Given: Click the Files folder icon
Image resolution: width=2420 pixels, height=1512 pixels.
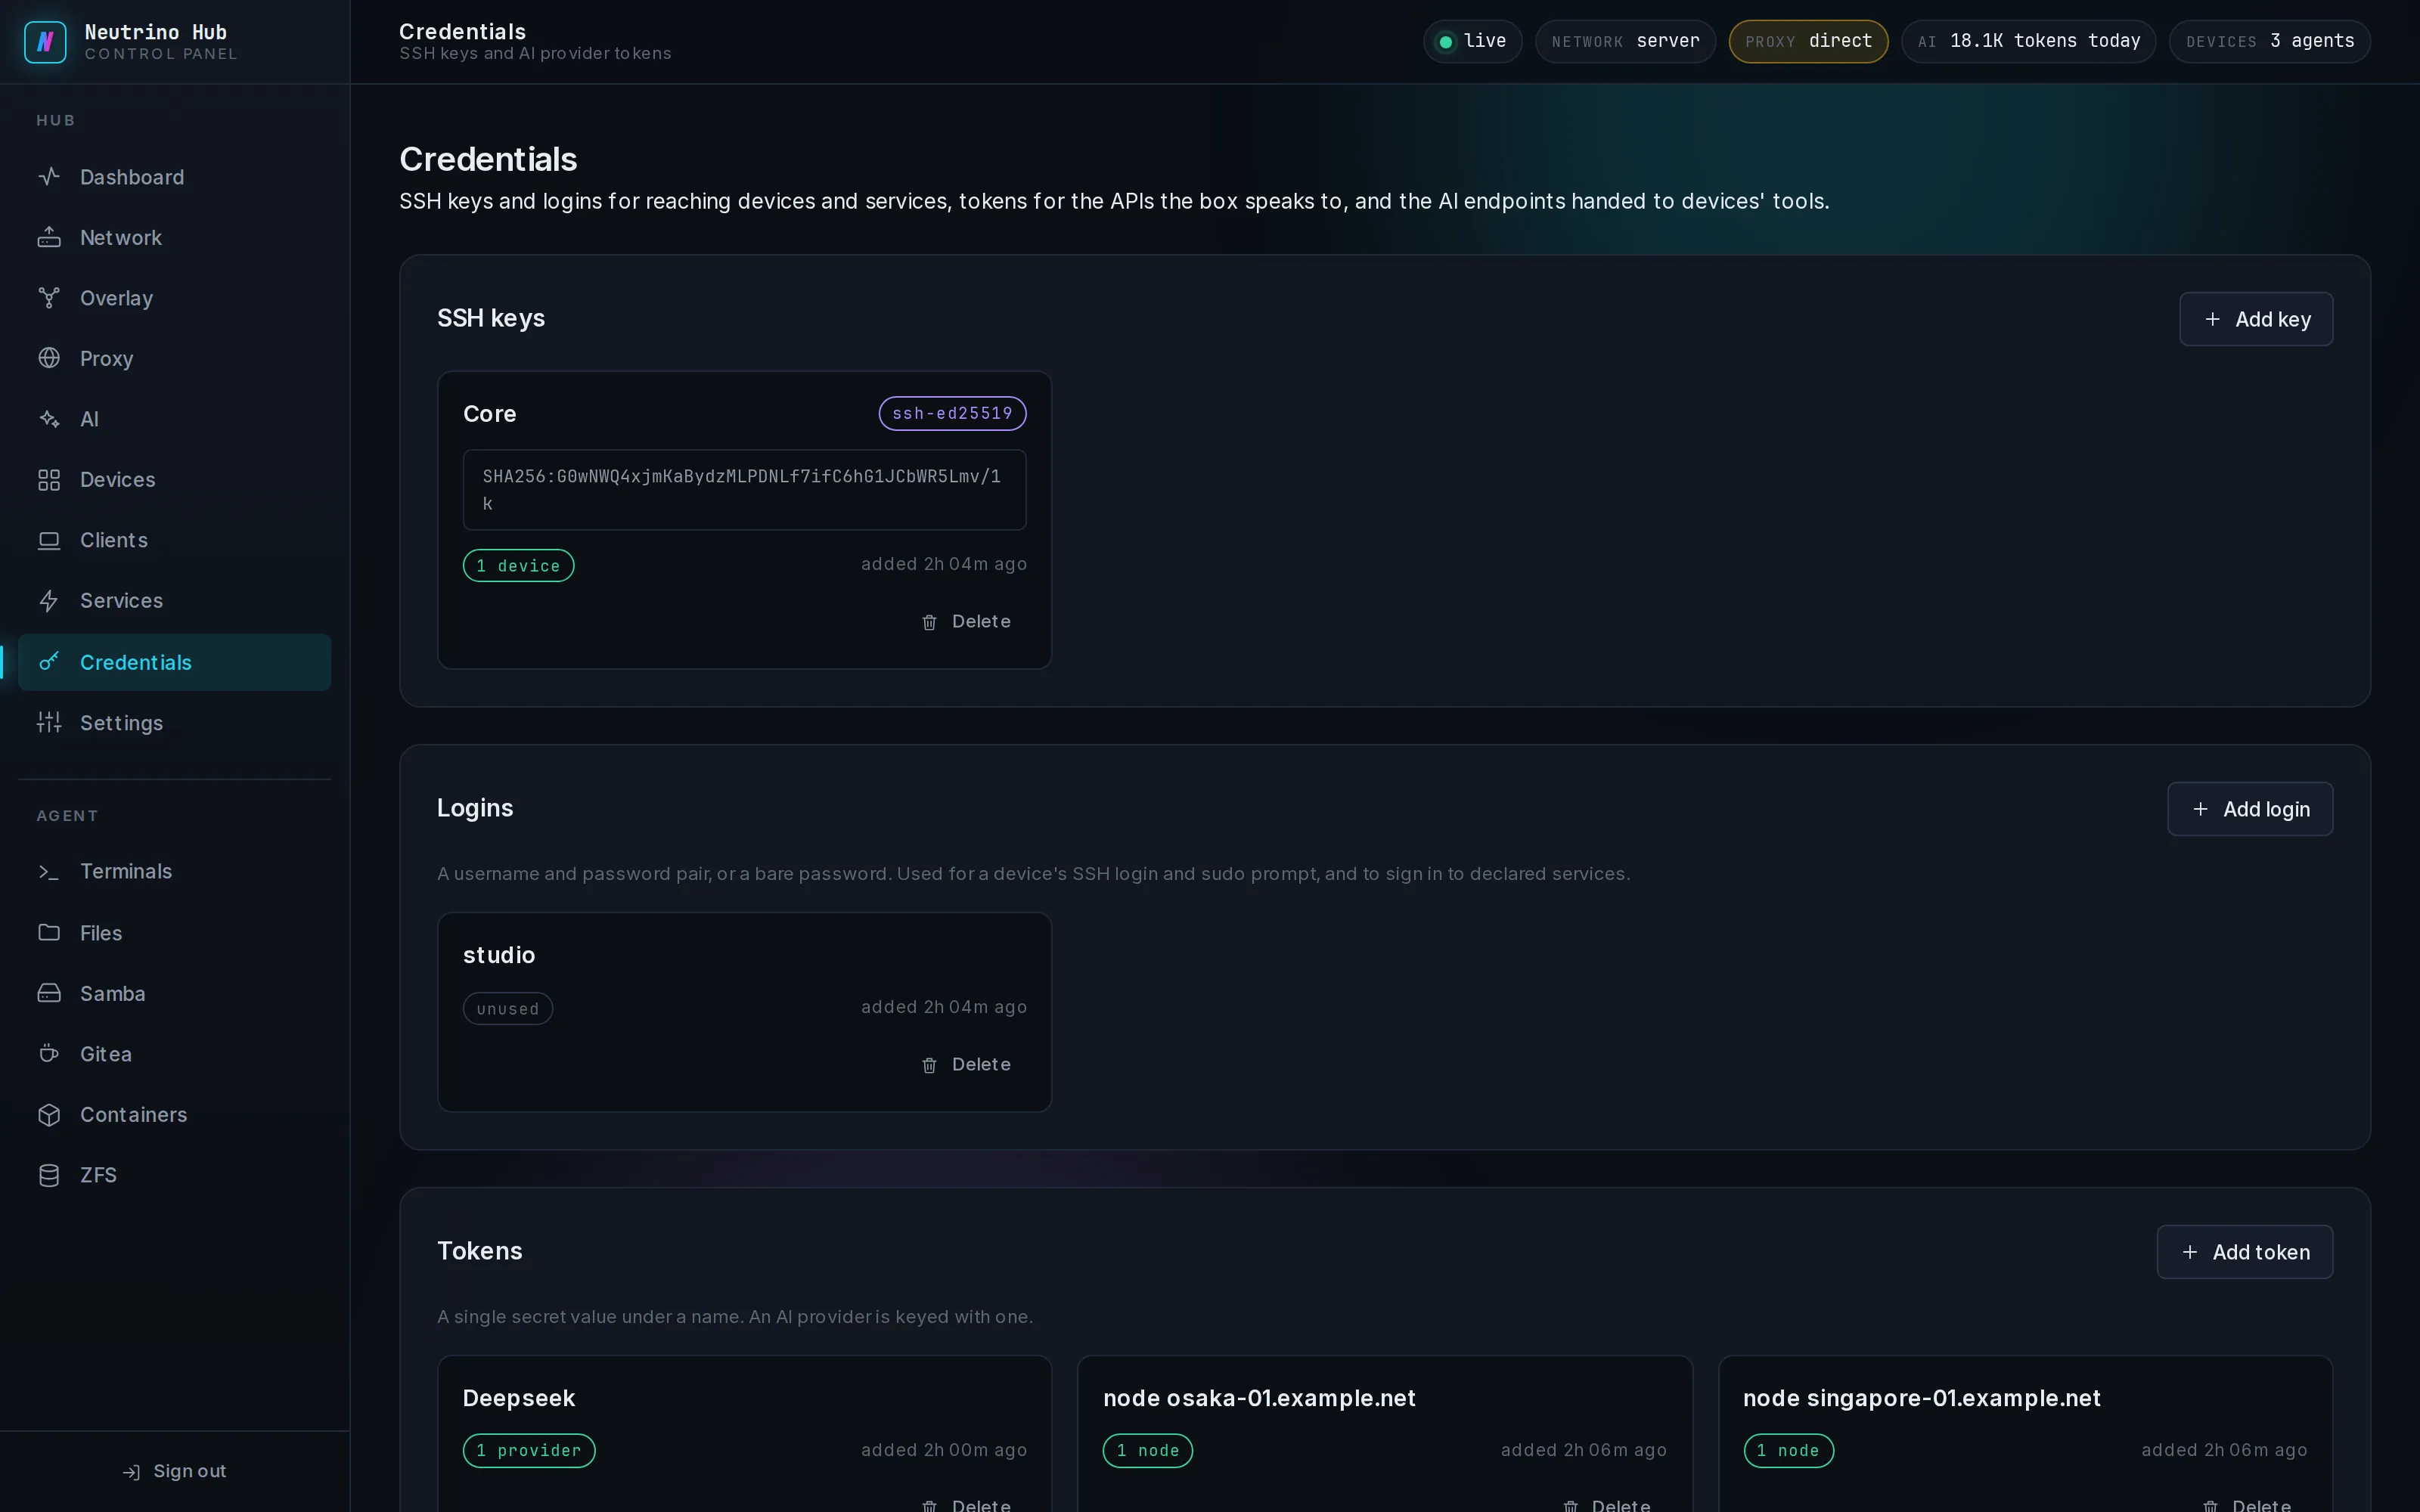Looking at the screenshot, I should (x=49, y=932).
